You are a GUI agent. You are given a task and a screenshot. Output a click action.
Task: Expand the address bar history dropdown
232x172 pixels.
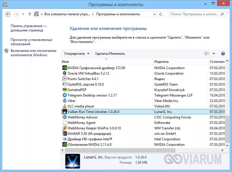point(154,14)
